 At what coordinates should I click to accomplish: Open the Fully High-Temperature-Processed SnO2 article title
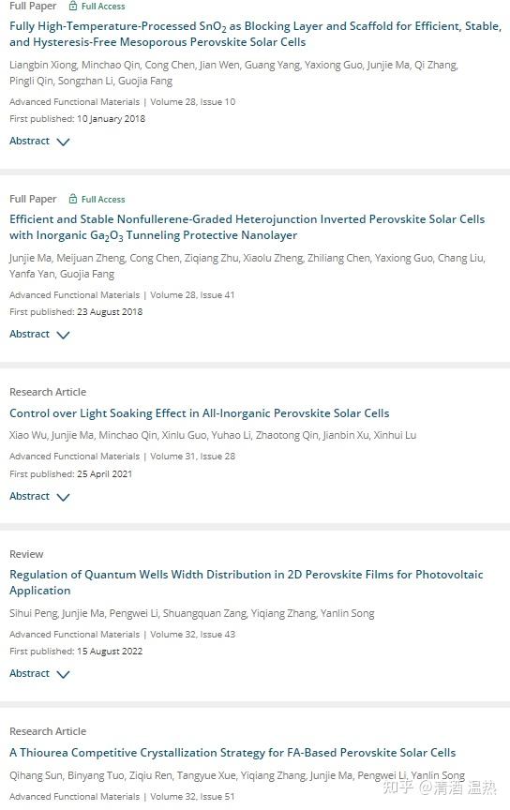tap(255, 34)
